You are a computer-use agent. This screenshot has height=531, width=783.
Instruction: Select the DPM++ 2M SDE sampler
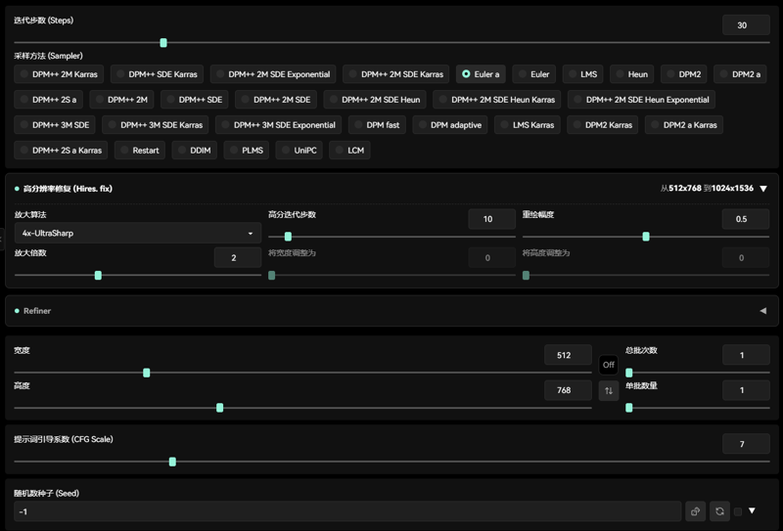(x=276, y=100)
